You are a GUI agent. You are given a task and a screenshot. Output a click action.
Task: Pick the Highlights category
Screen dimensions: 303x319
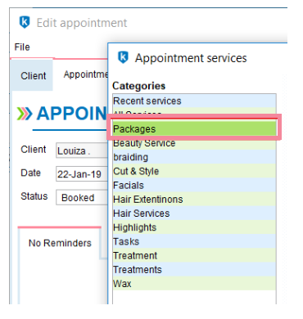click(x=194, y=227)
